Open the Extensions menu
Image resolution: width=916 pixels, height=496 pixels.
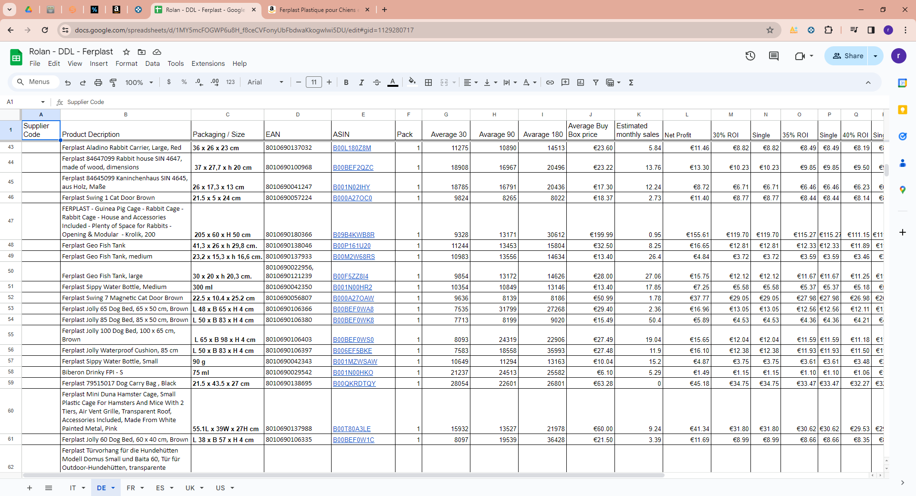click(x=208, y=63)
